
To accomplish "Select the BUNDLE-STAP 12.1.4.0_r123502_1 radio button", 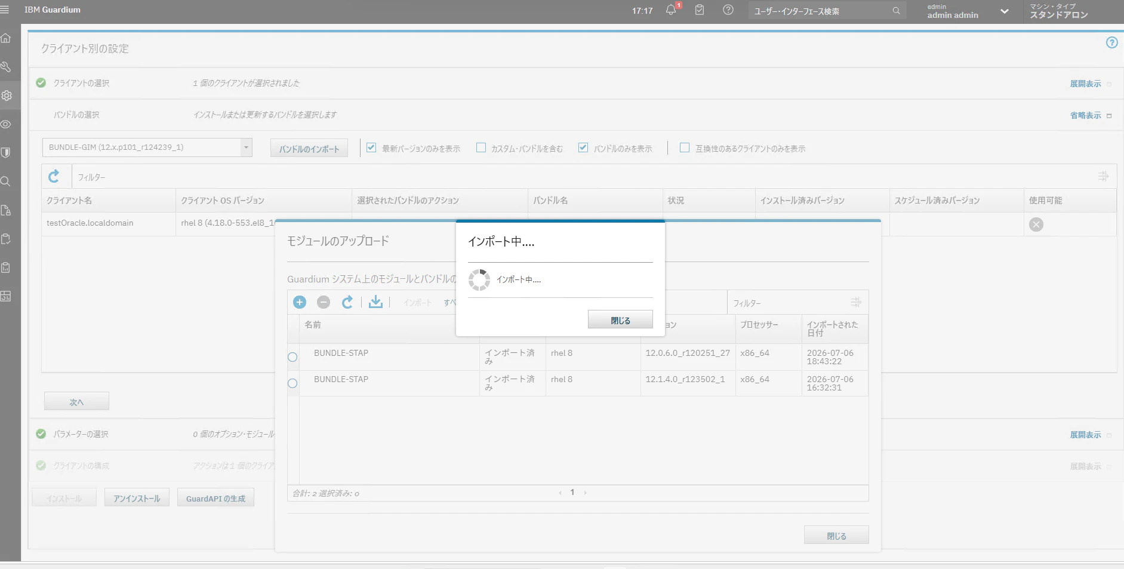I will pyautogui.click(x=292, y=383).
